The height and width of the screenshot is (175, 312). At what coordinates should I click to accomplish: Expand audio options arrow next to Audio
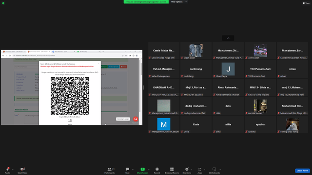coord(13,169)
